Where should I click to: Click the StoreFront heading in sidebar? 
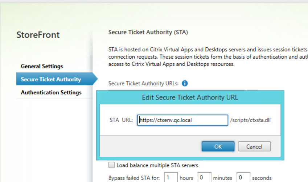point(38,35)
